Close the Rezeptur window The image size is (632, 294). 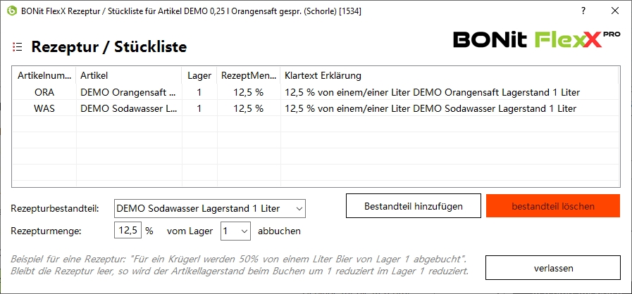click(615, 11)
